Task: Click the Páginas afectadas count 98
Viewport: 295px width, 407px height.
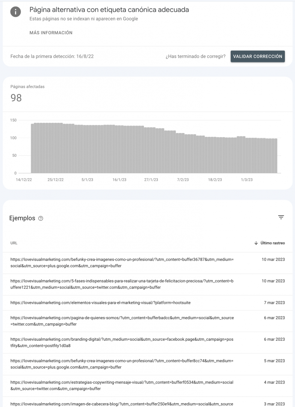Action: [x=16, y=98]
